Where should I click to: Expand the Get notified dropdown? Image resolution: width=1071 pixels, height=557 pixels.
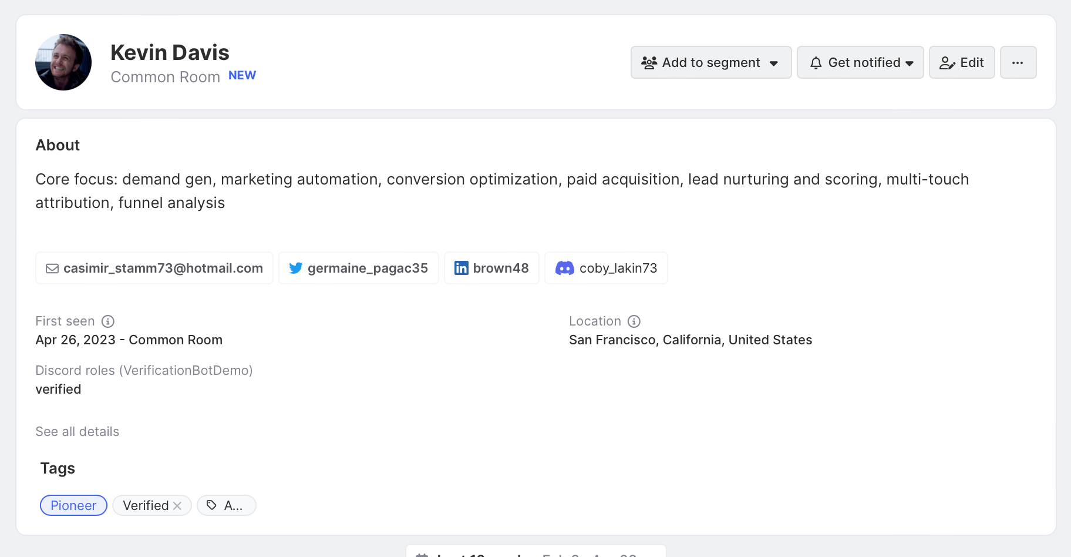pyautogui.click(x=860, y=62)
